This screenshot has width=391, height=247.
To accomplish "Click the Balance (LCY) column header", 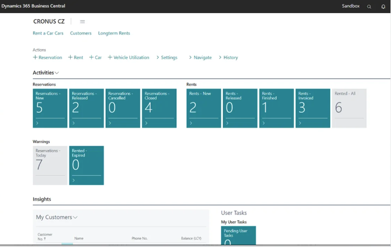I will (191, 239).
